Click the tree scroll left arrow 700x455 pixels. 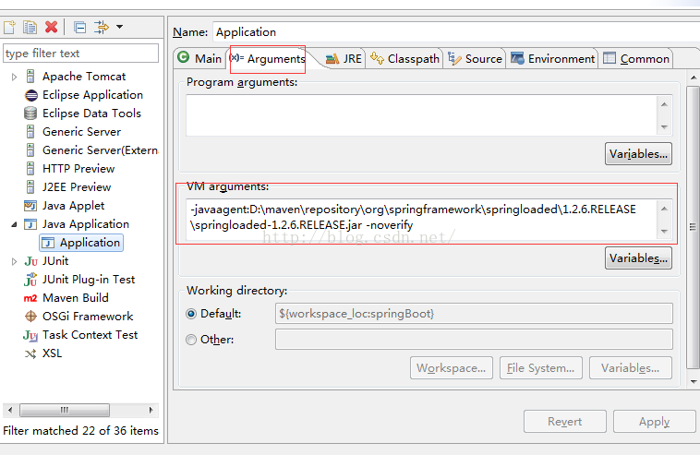click(x=10, y=410)
